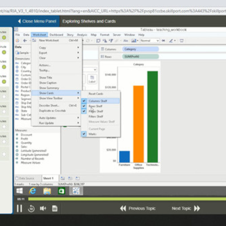The height and width of the screenshot is (226, 226).
Task: Click the volume speaker icon
Action: point(43,208)
